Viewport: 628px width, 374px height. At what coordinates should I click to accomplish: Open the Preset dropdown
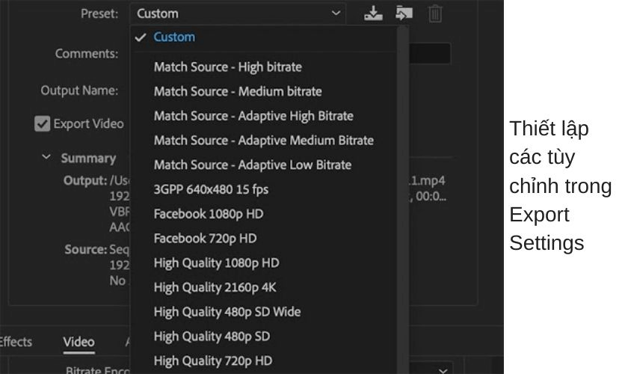tap(238, 13)
